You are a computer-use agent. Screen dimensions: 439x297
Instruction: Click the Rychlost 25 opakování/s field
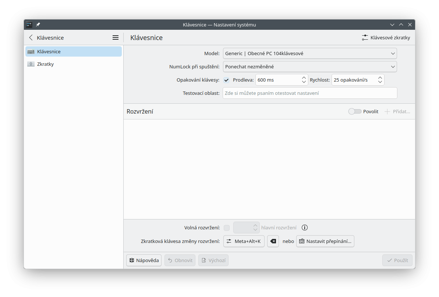click(x=353, y=80)
